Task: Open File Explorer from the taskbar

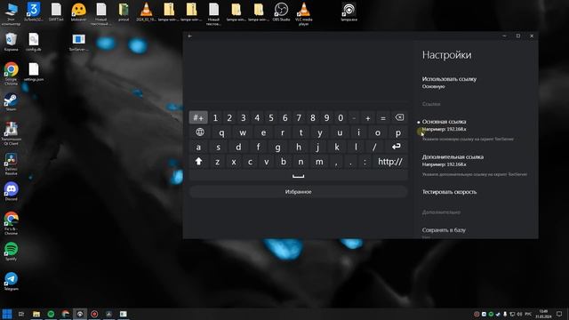Action: pyautogui.click(x=36, y=314)
